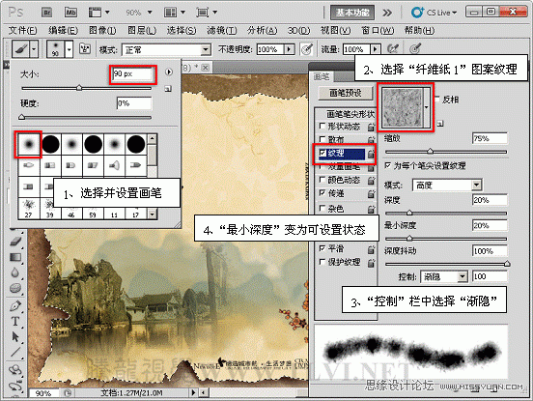Open the opacity slider arrow
Image resolution: width=533 pixels, height=401 pixels.
(x=289, y=49)
